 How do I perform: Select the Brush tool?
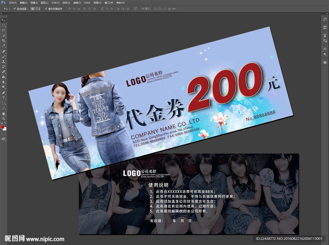[4, 57]
